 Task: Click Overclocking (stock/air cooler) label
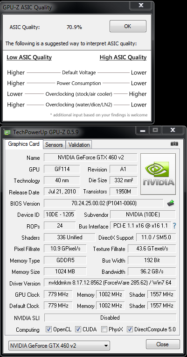pyautogui.click(x=79, y=94)
